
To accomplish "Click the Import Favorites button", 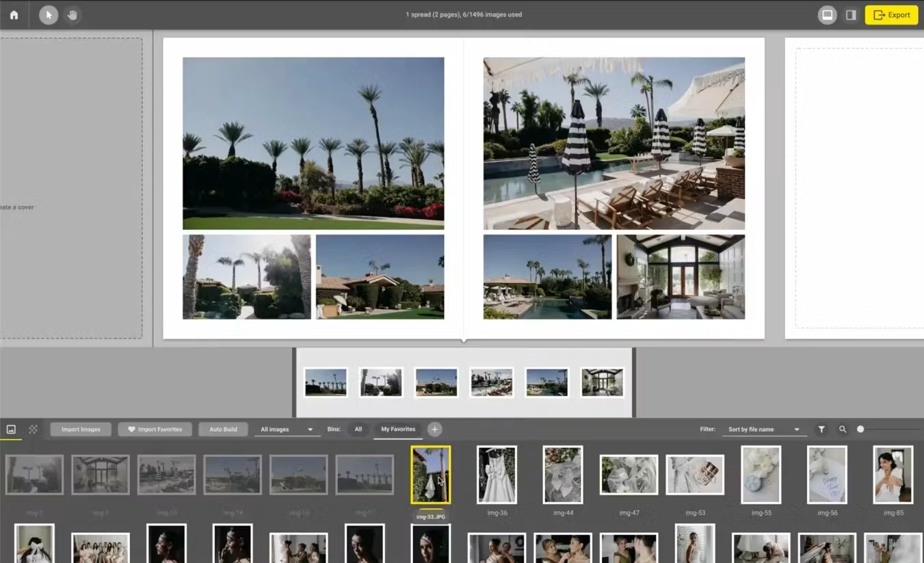I will [x=155, y=429].
